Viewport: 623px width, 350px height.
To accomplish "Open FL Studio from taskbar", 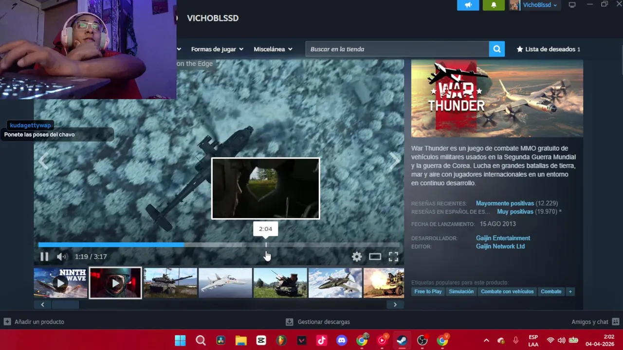I will click(281, 340).
